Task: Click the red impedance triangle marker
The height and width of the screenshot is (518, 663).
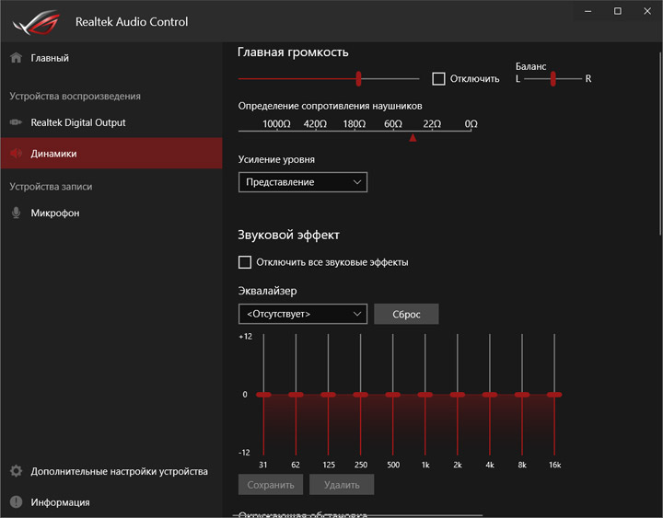Action: pyautogui.click(x=413, y=137)
